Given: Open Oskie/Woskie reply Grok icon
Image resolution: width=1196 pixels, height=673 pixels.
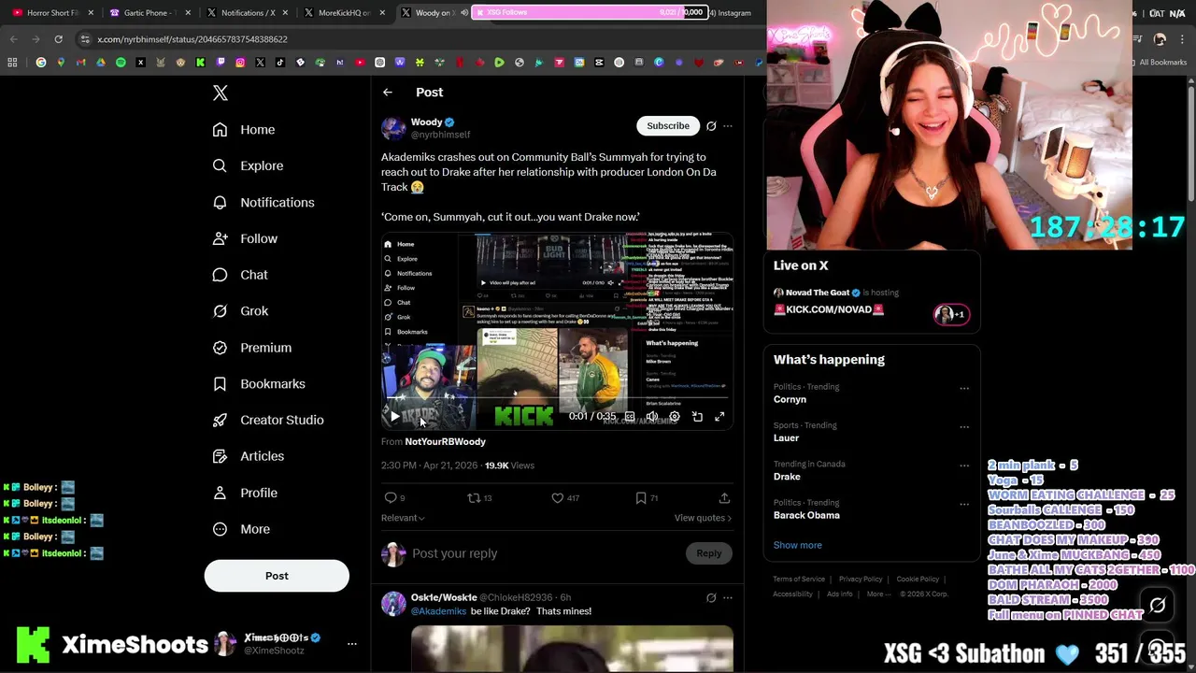Looking at the screenshot, I should pos(711,597).
